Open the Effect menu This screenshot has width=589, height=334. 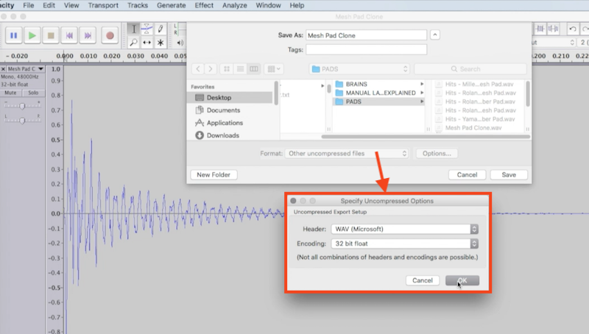[204, 5]
